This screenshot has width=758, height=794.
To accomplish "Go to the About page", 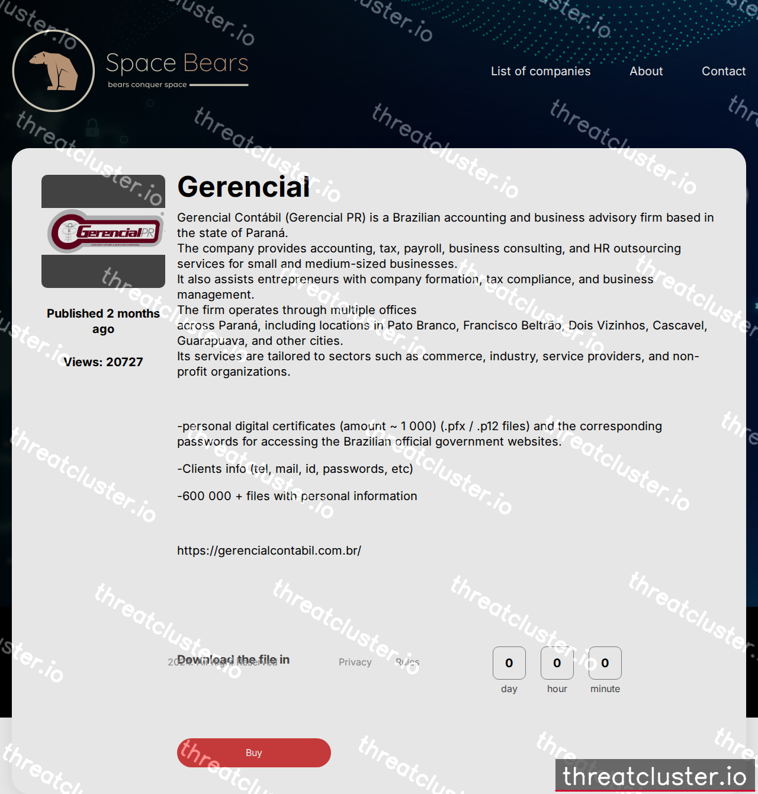I will (646, 71).
